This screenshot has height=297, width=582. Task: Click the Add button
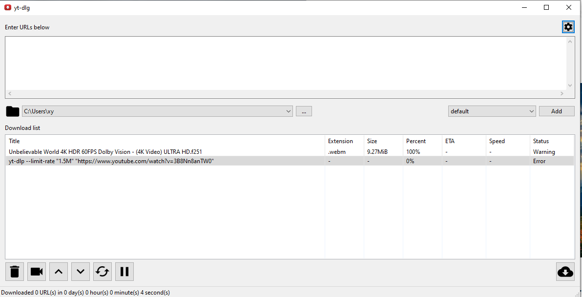(x=557, y=111)
